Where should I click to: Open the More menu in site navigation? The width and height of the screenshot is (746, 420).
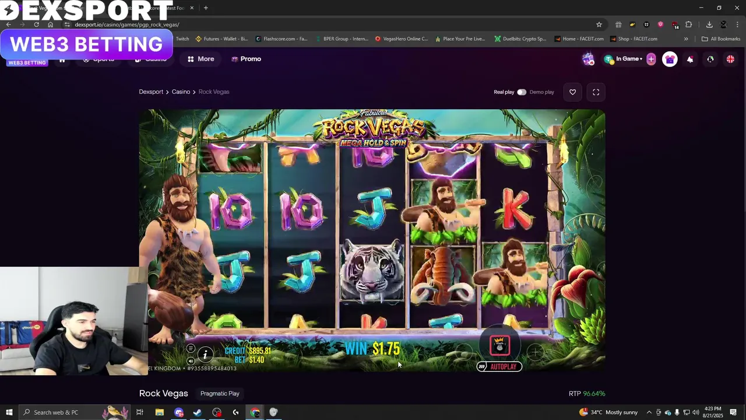200,59
